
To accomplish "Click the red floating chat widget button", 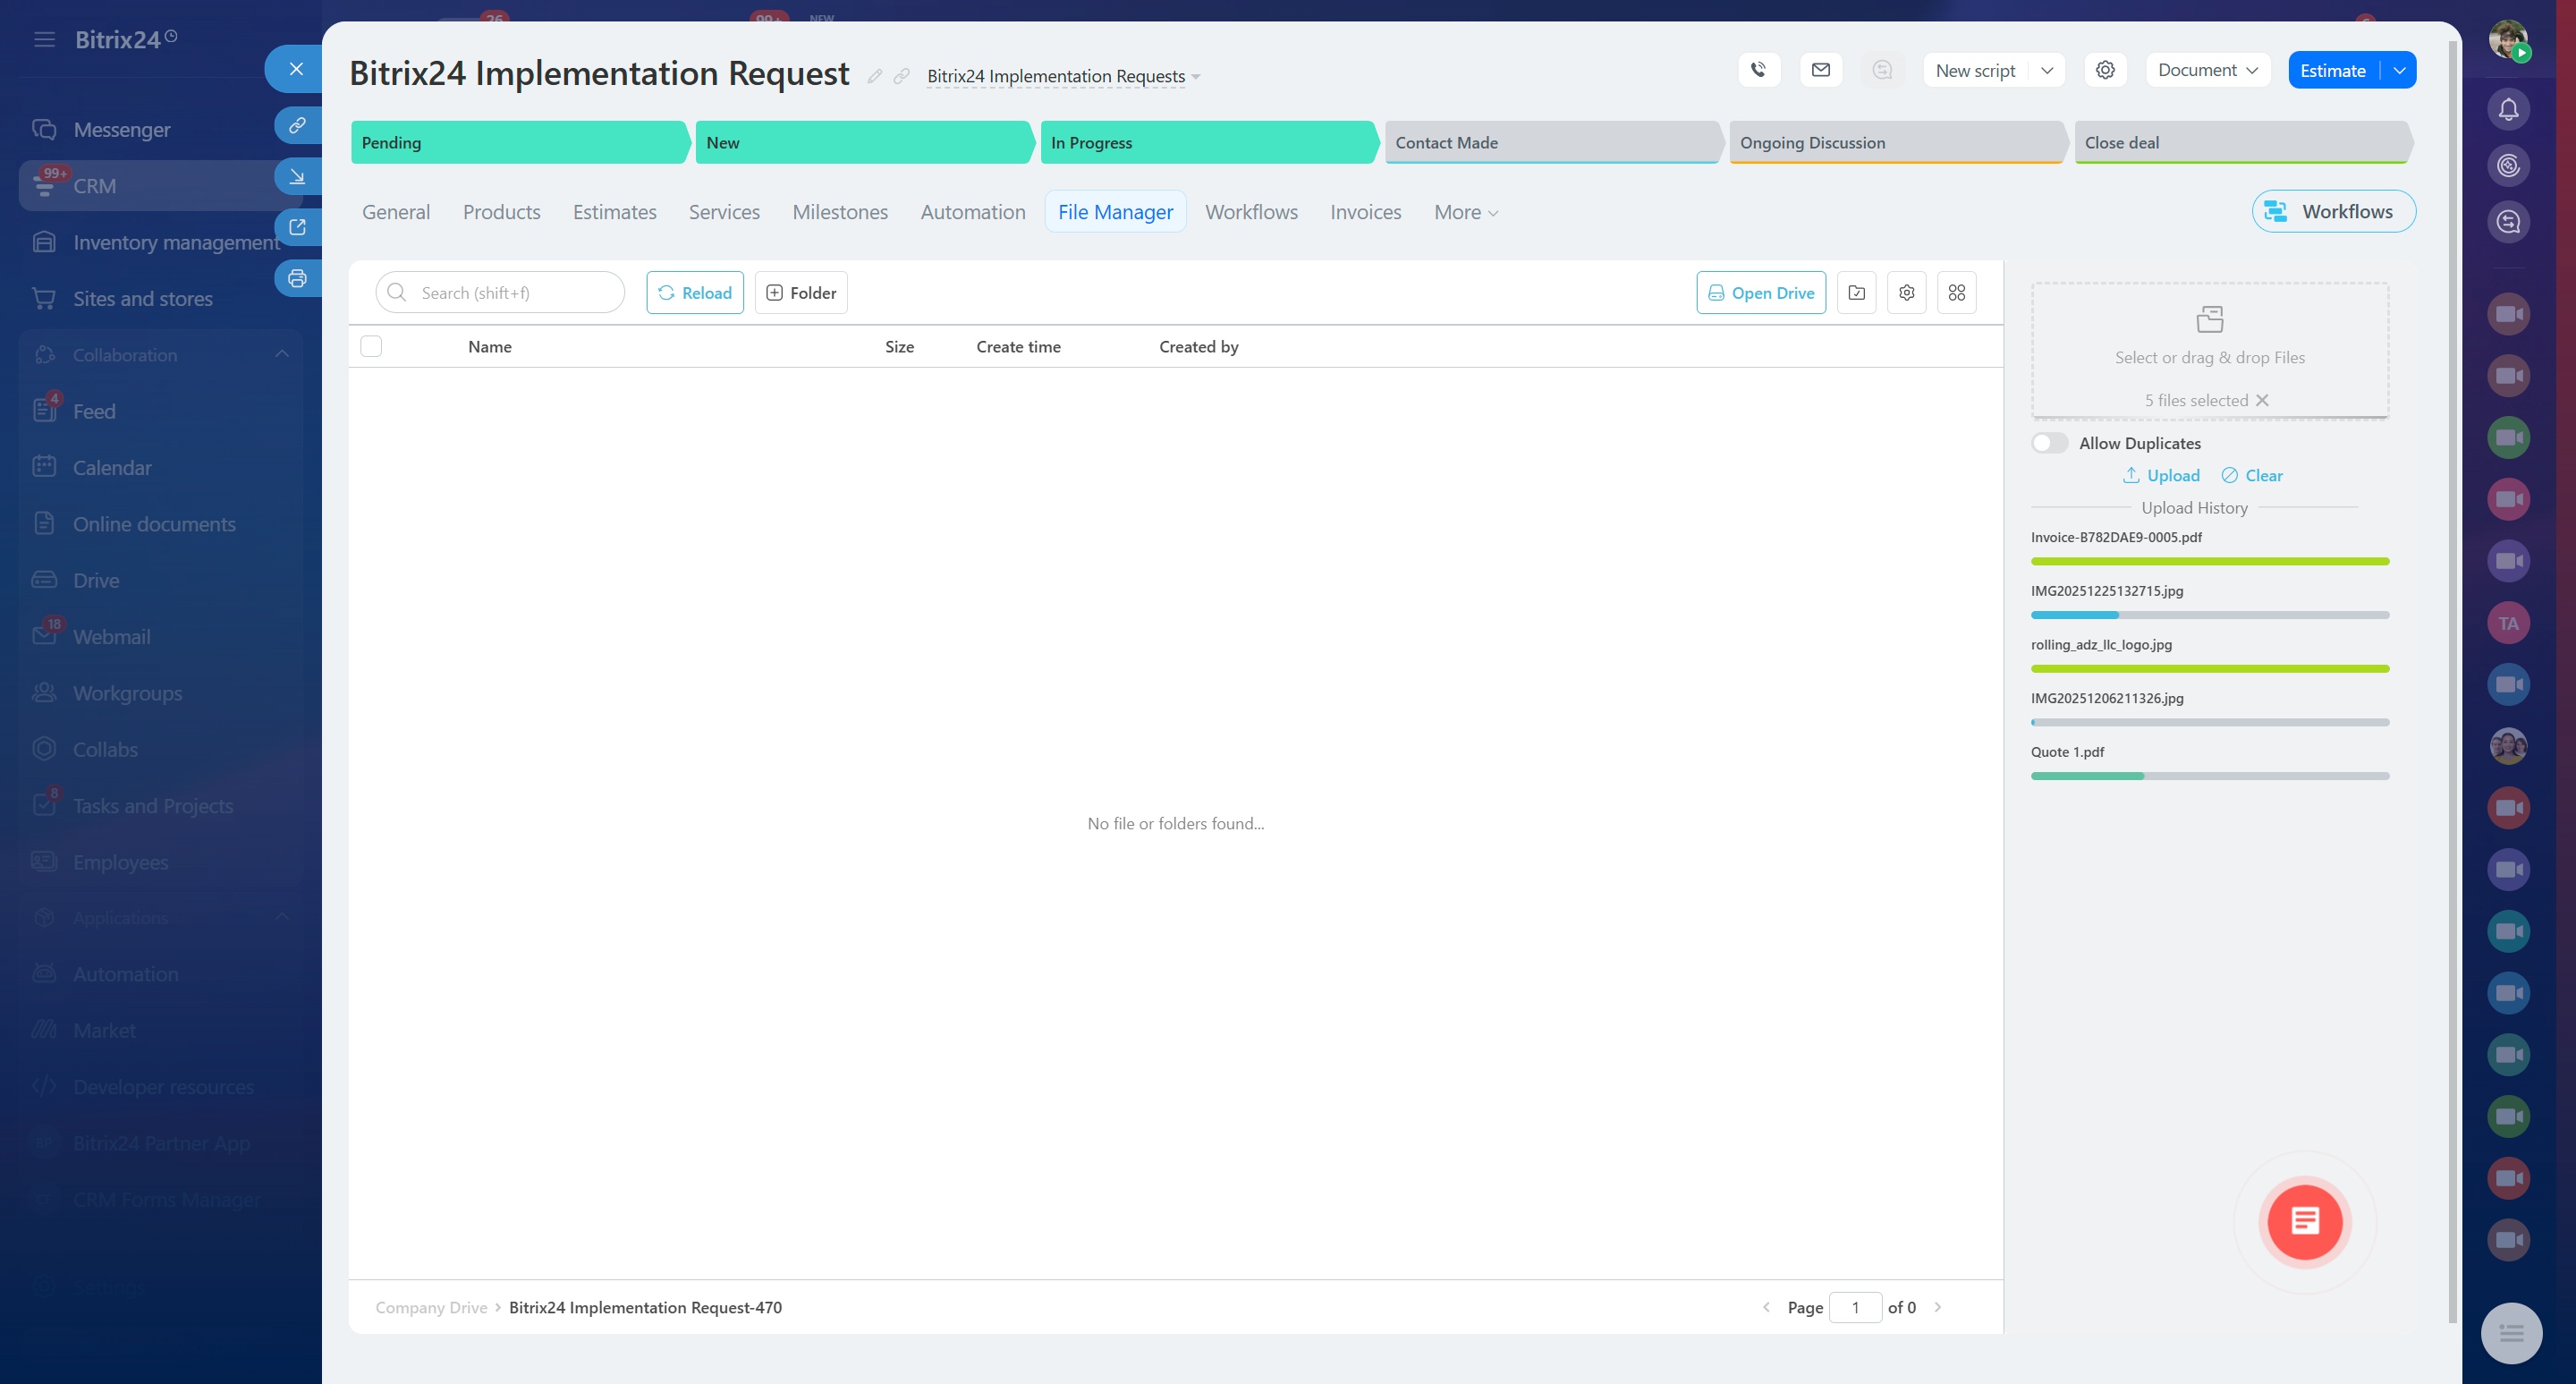I will pyautogui.click(x=2304, y=1221).
